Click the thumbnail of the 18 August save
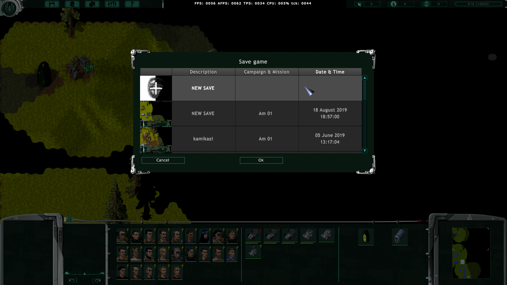The image size is (507, 285). pyautogui.click(x=156, y=113)
